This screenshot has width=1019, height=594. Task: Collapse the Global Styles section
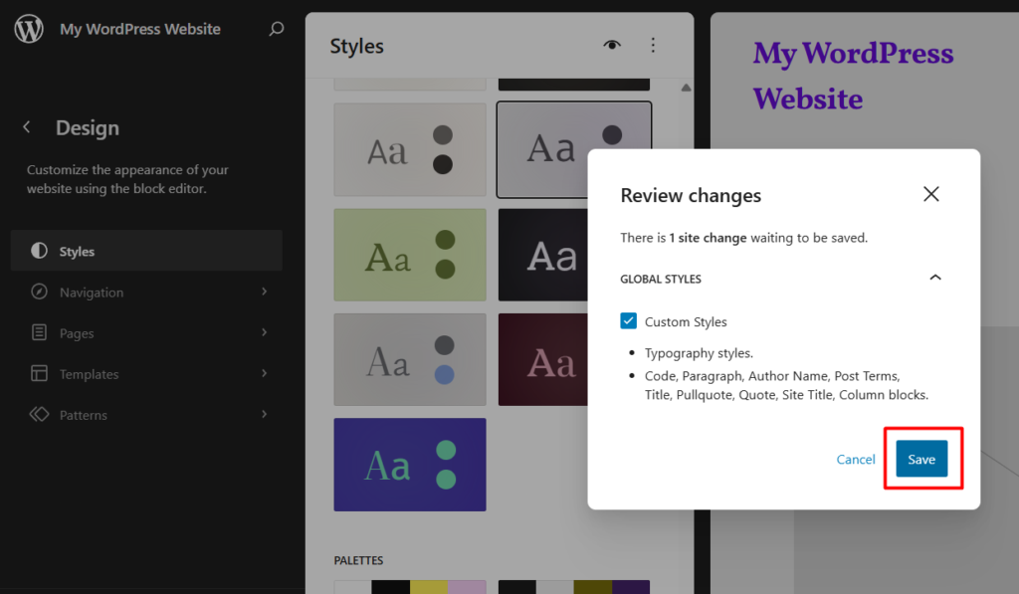tap(934, 279)
